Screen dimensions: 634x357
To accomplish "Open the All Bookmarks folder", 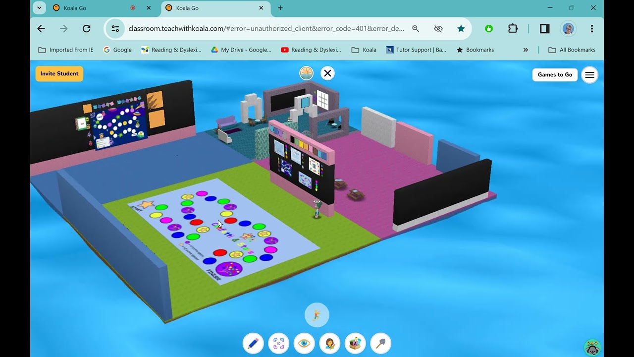I will pos(572,50).
